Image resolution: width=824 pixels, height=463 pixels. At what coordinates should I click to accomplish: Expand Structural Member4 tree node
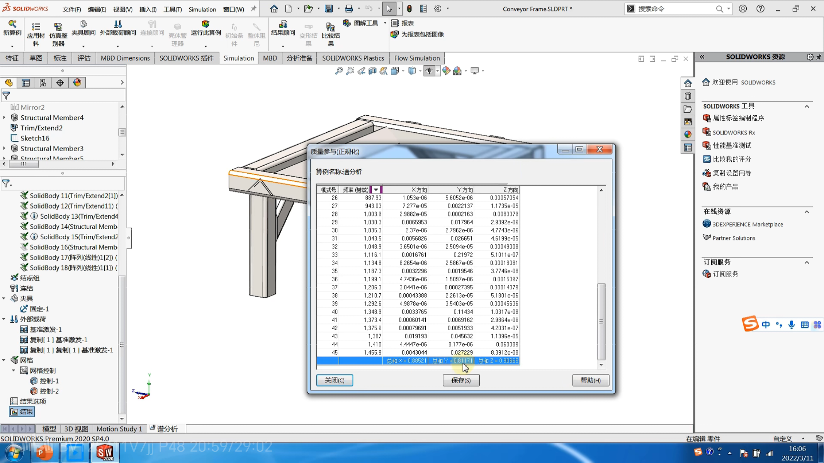pyautogui.click(x=4, y=117)
